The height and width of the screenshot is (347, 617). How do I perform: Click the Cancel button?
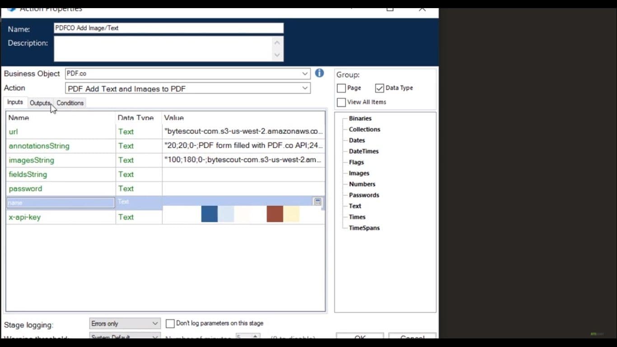coord(412,337)
